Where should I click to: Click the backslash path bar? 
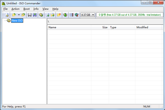point(105,21)
